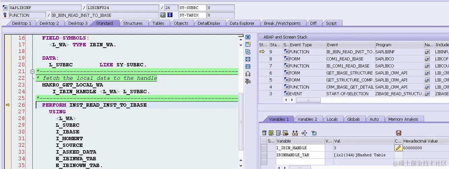The height and width of the screenshot is (169, 449).
Task: Click the debugger icon beside FUNCTION field
Action: click(5, 15)
